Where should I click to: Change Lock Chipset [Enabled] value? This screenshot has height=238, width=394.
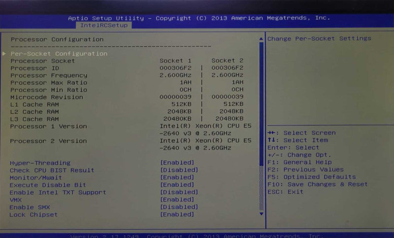pyautogui.click(x=177, y=214)
